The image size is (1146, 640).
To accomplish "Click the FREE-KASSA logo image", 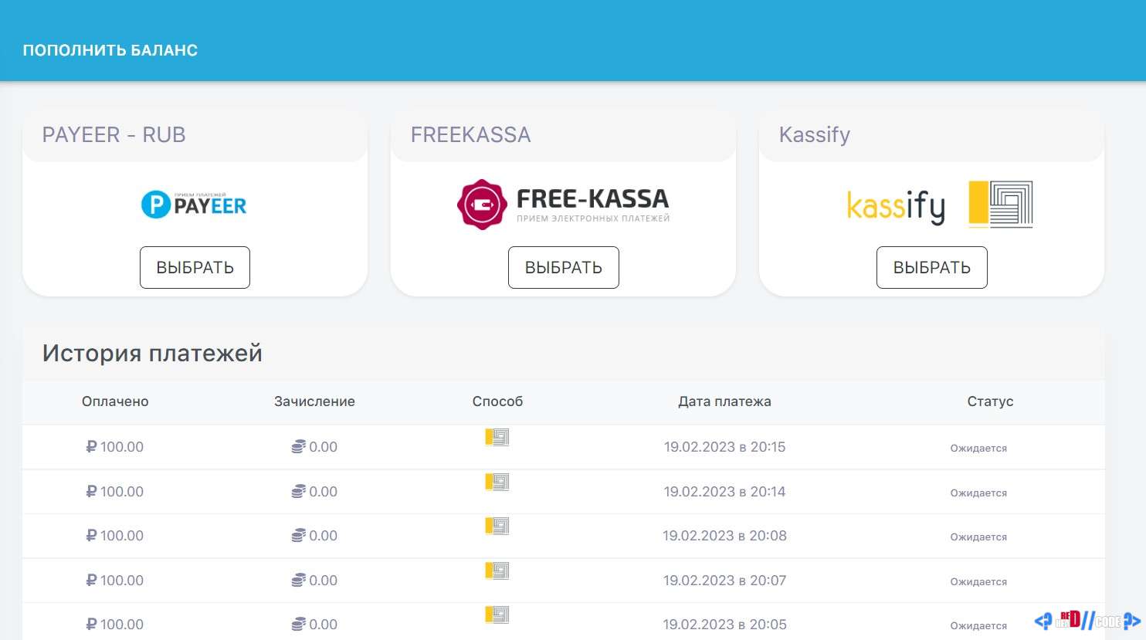I will (x=564, y=205).
